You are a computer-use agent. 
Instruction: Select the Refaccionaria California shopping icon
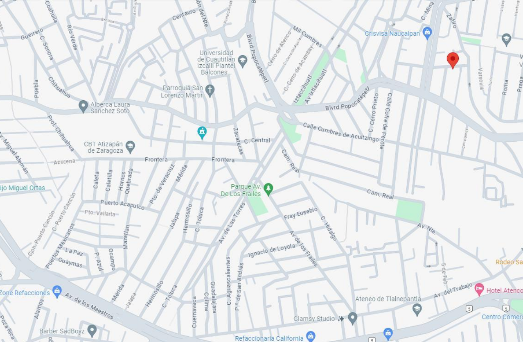pos(311,337)
